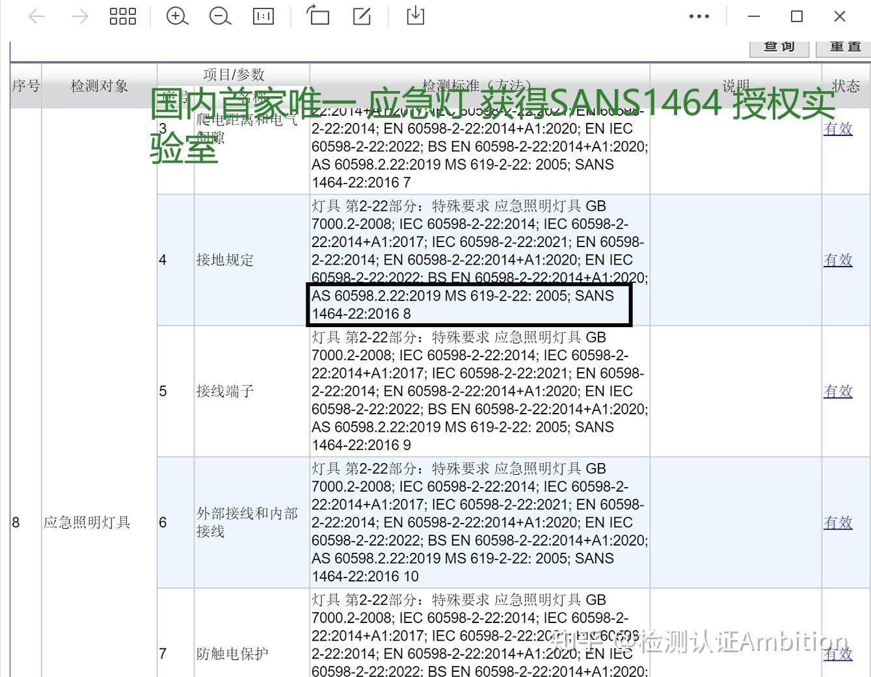Select the 应急照明灯具 cell
Viewport: 871px width, 677px height.
(x=87, y=523)
